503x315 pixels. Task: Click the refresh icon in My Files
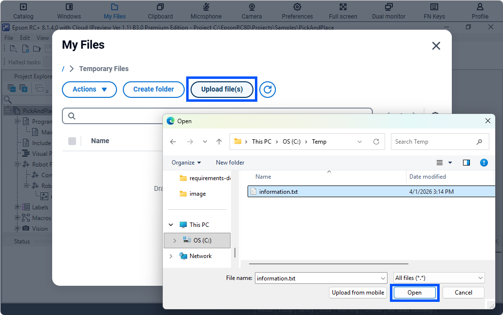tap(268, 90)
